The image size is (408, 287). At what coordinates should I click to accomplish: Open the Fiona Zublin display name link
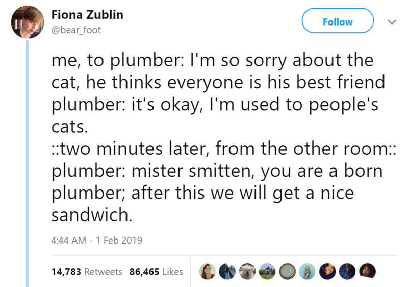[87, 15]
